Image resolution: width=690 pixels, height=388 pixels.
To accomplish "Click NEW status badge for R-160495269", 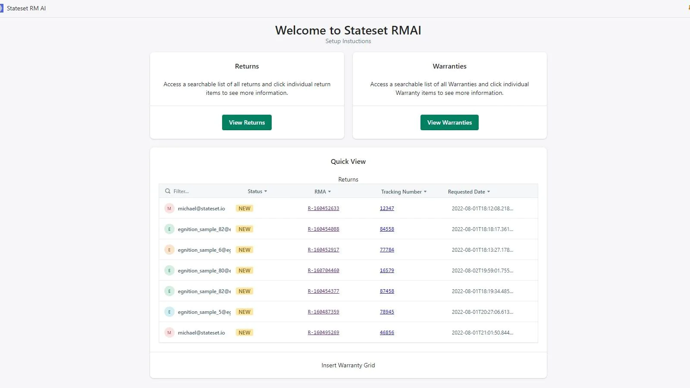I will coord(245,332).
